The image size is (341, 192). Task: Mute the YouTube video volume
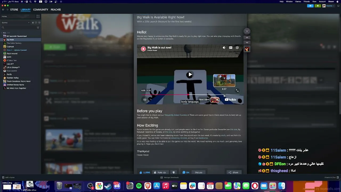(224, 48)
